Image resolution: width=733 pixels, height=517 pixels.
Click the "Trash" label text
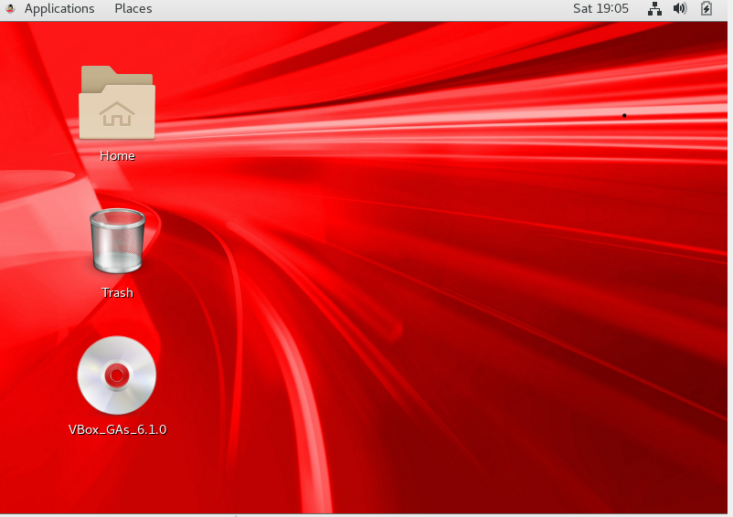point(117,293)
